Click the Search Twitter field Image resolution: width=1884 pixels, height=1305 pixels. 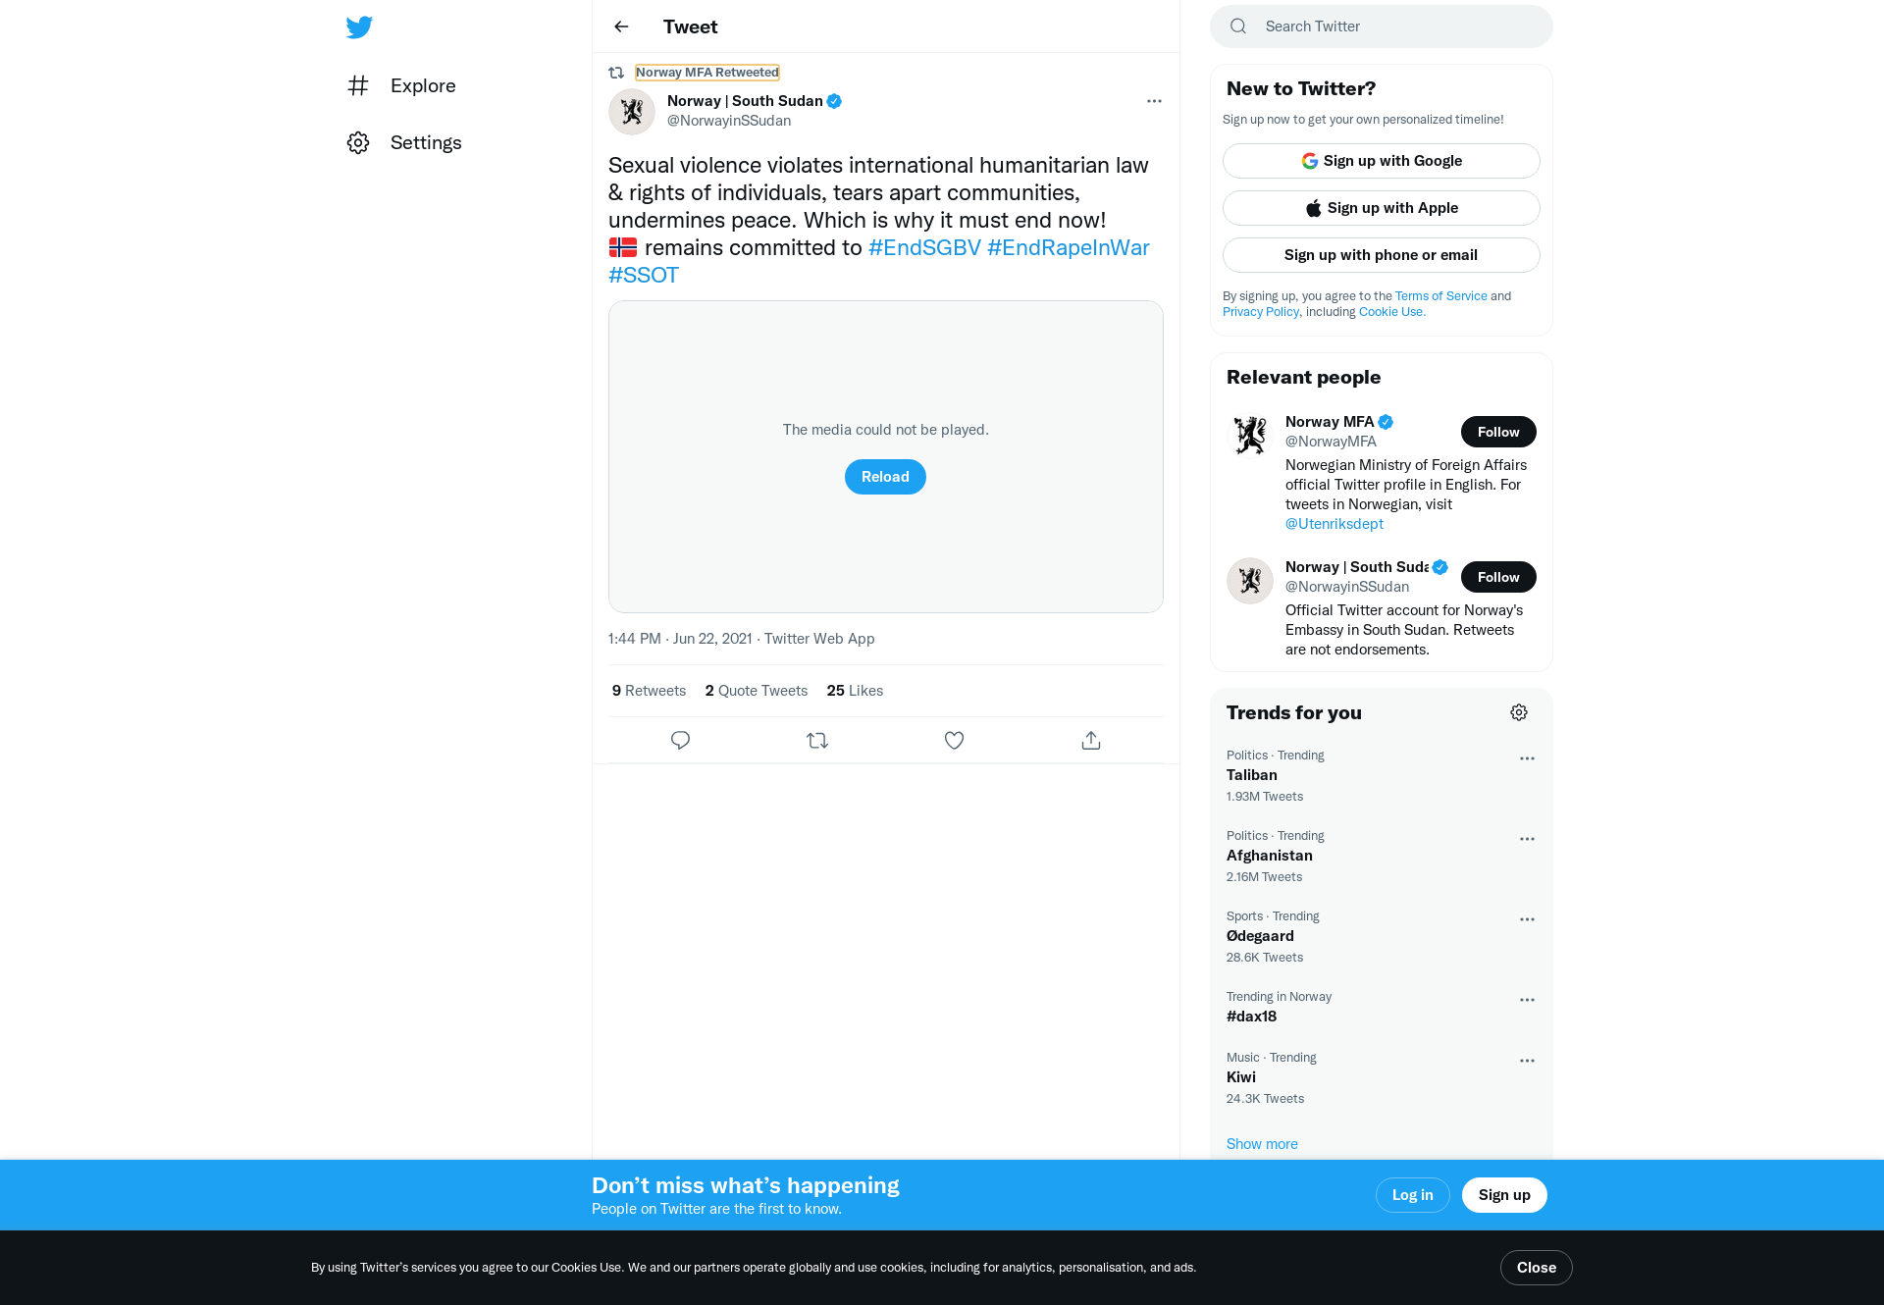pos(1382,26)
